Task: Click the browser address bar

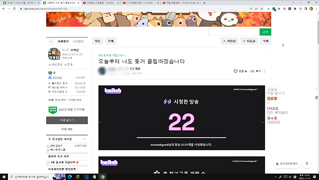Action: point(134,9)
